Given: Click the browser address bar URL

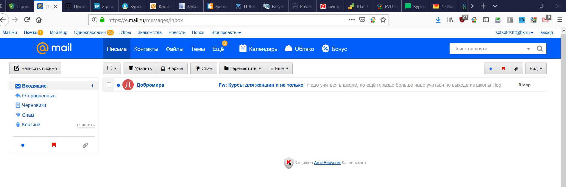Looking at the screenshot, I should coord(146,20).
